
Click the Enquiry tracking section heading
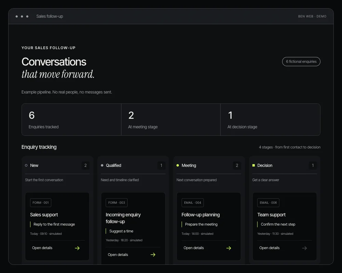tap(39, 147)
